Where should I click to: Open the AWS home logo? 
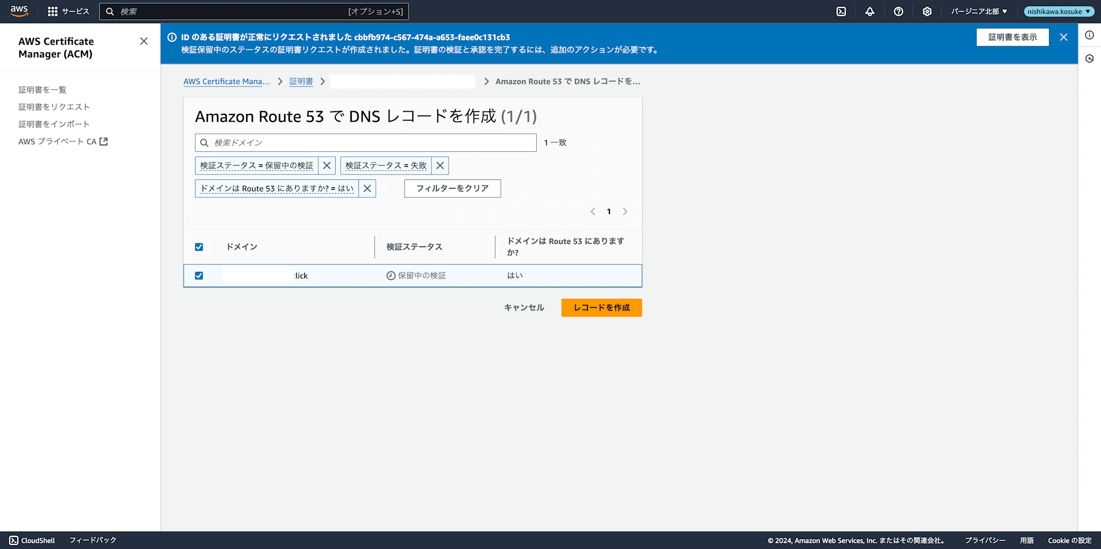click(x=19, y=11)
